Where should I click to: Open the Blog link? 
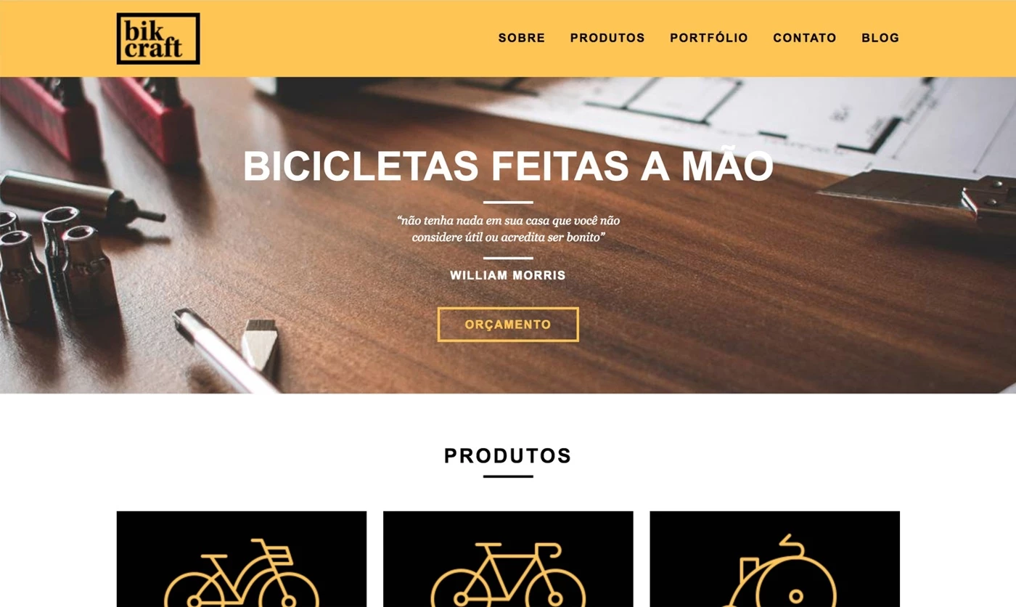880,38
